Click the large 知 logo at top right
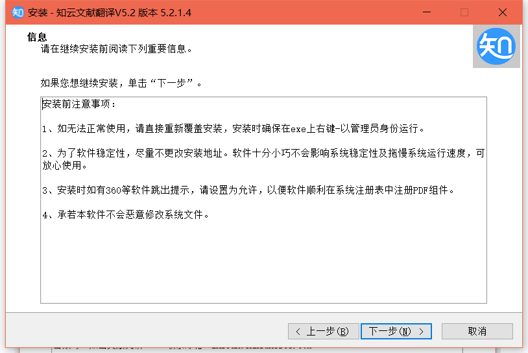Viewport: 528px width, 353px height. [496, 47]
